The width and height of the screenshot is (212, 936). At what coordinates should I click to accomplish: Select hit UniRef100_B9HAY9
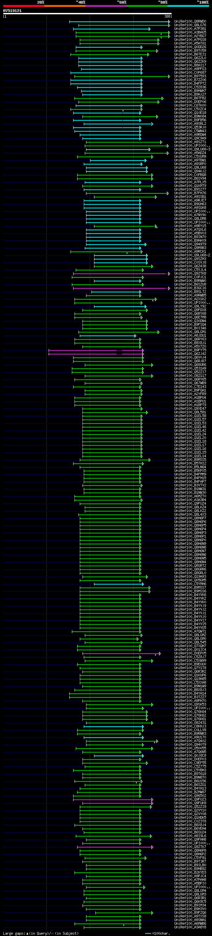click(190, 240)
